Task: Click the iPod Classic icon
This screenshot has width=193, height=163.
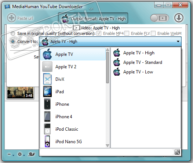Action: tap(47, 129)
